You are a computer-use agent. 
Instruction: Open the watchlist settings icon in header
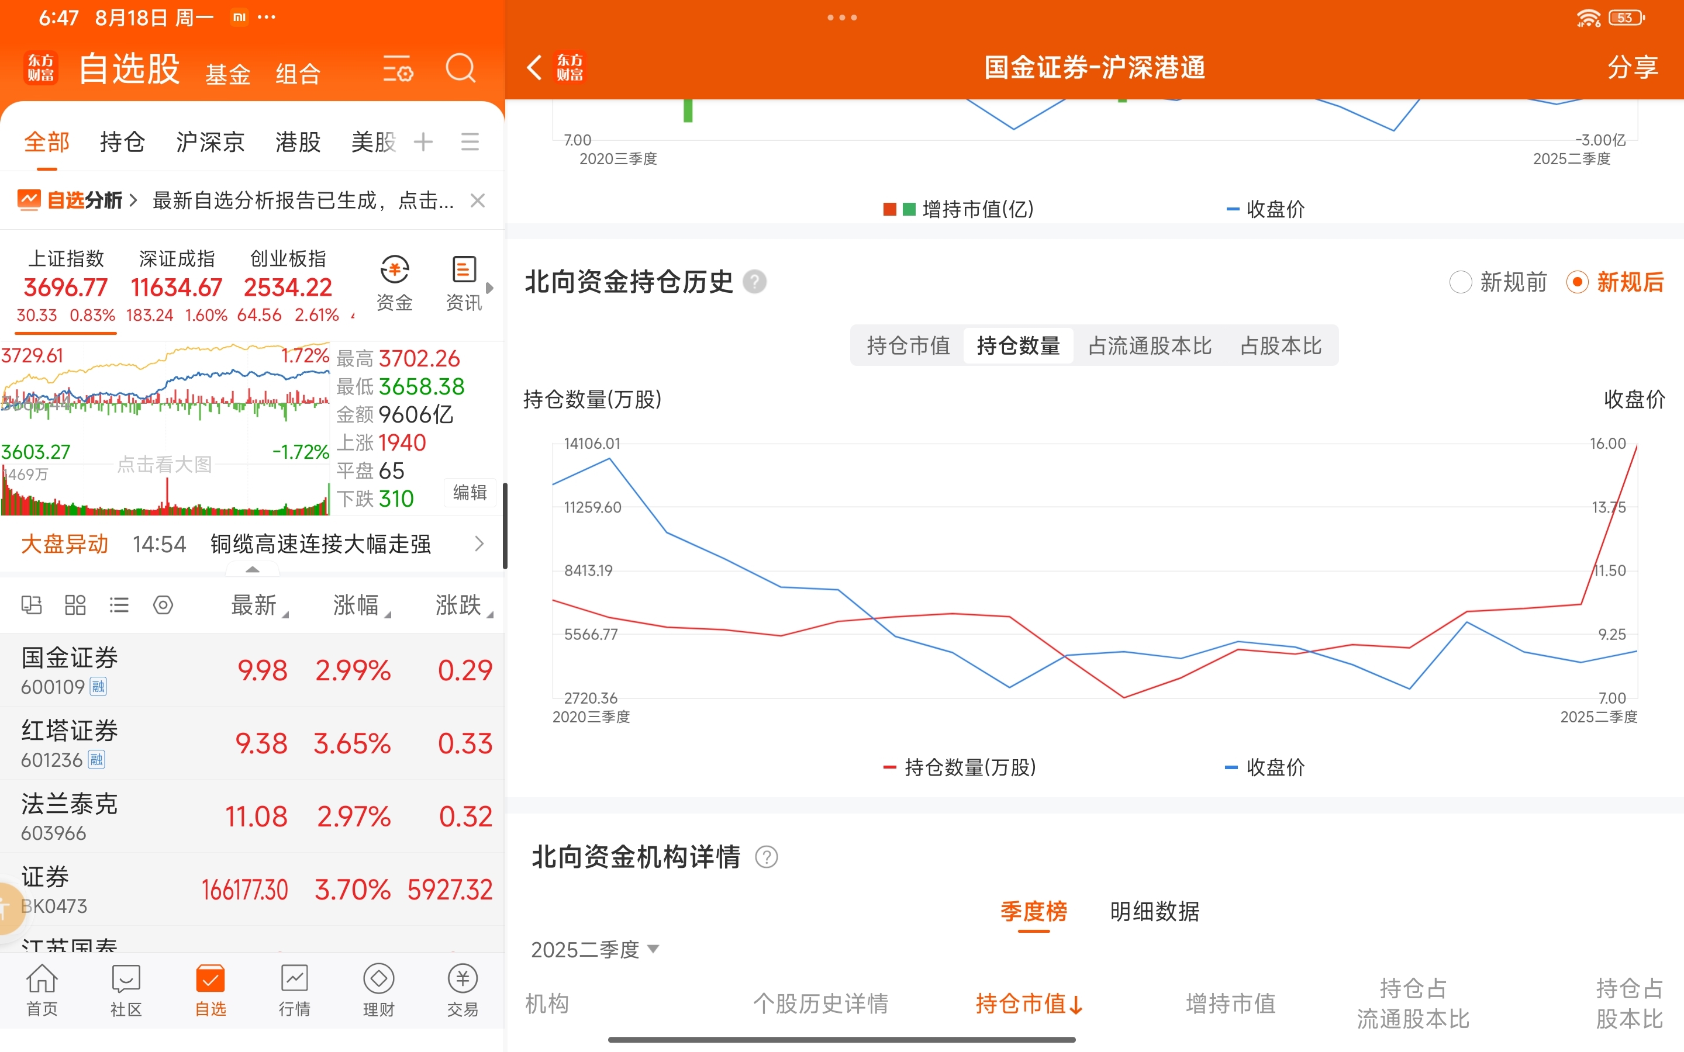(x=398, y=69)
